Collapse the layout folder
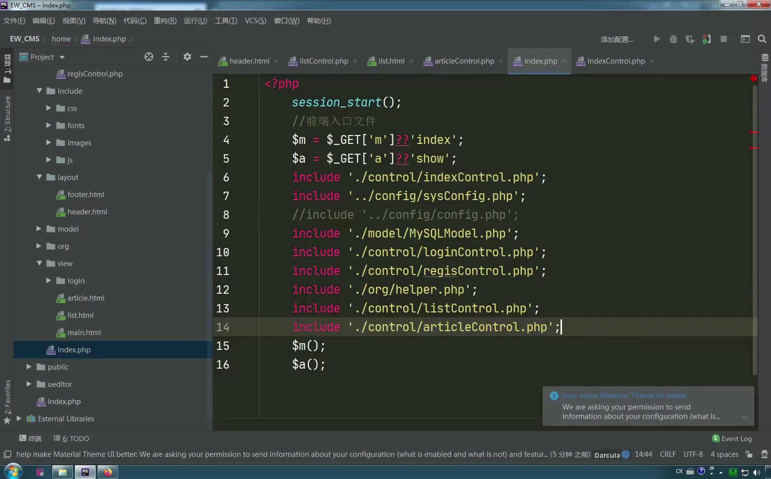Screen dimensions: 771x479 coord(39,177)
